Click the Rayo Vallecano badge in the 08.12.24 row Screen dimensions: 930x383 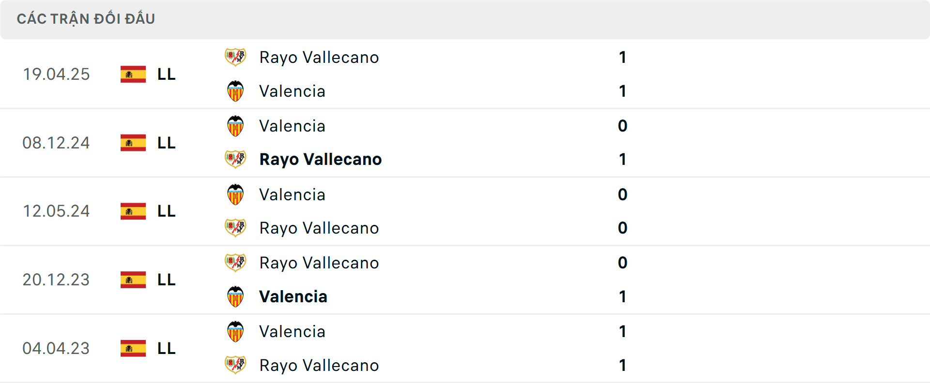pos(235,159)
